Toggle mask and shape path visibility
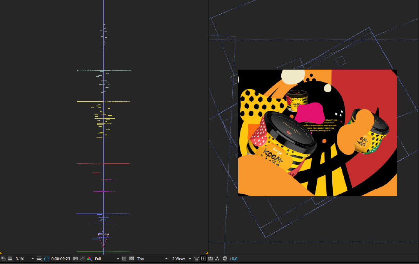Viewport: 419px width, 264px height. pos(46,259)
